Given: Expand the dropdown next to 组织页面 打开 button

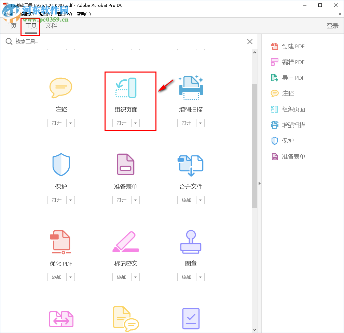Looking at the screenshot, I should [136, 123].
